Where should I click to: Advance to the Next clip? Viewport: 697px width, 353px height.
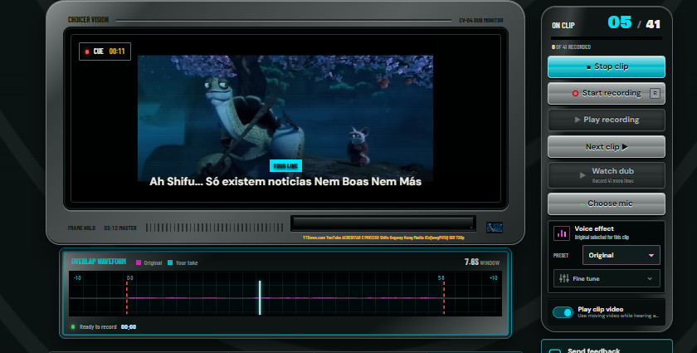607,147
